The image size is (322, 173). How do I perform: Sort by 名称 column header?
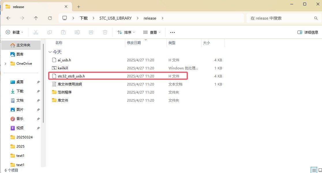coord(59,43)
